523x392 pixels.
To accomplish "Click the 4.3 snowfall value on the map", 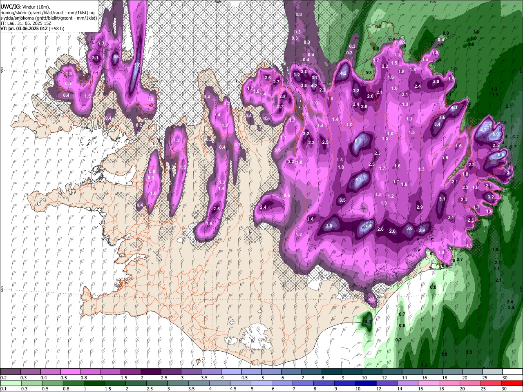I will click(x=454, y=108).
